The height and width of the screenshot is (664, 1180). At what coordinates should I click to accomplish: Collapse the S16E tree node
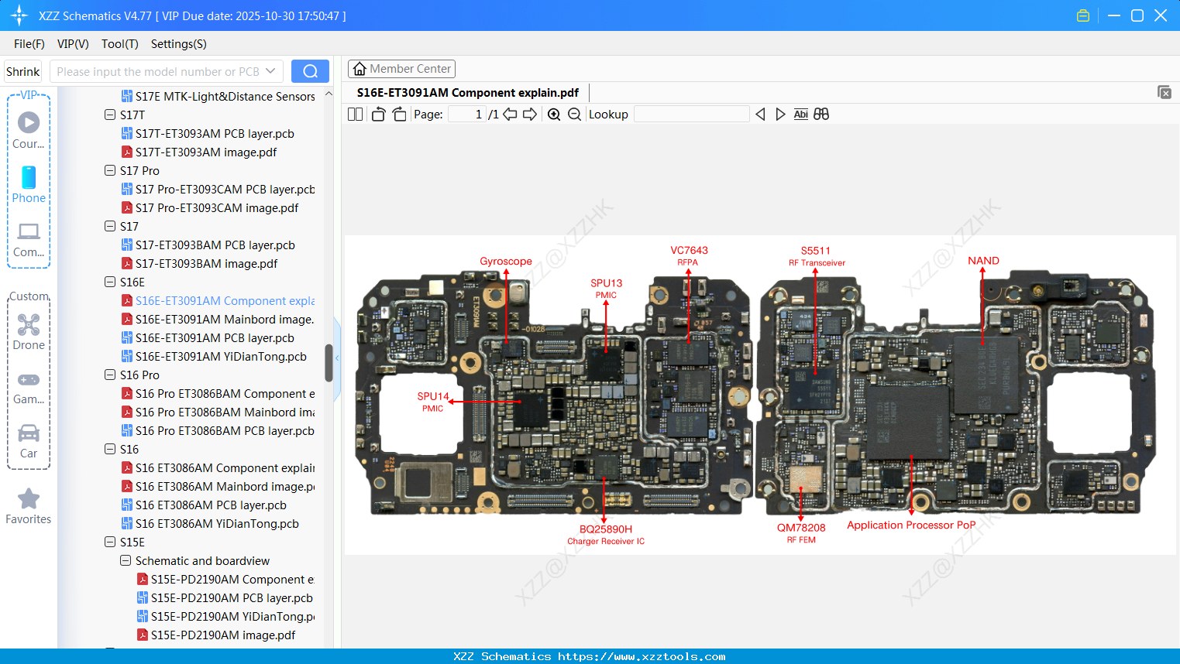(109, 282)
